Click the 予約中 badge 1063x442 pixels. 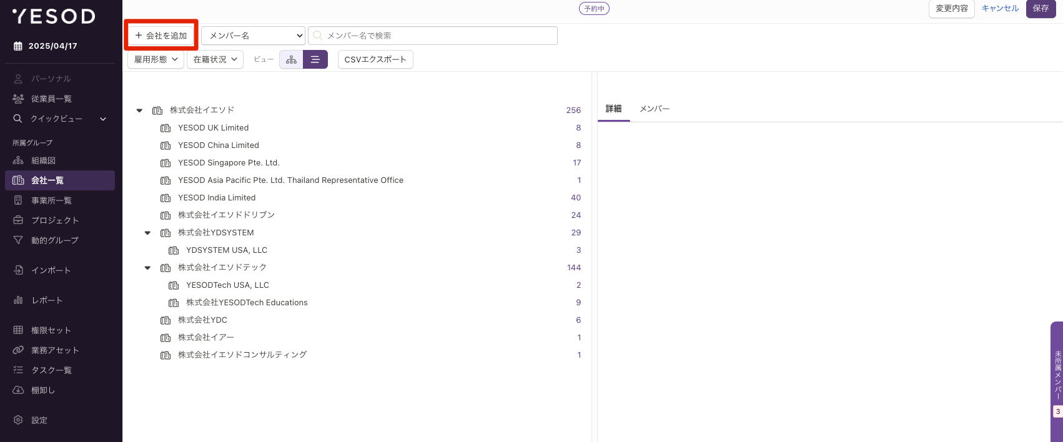pos(594,9)
